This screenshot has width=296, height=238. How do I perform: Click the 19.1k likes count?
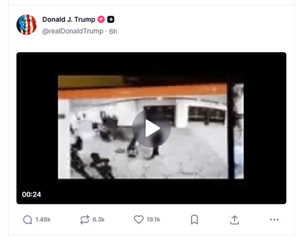[x=153, y=219]
